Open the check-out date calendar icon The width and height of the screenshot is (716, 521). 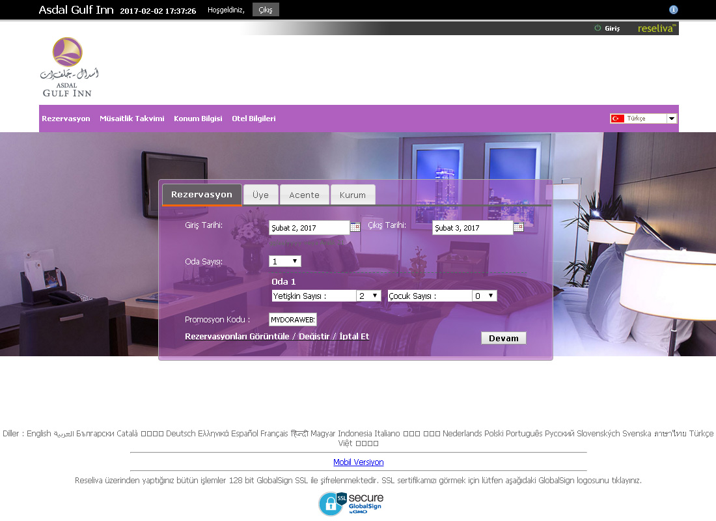pos(518,227)
